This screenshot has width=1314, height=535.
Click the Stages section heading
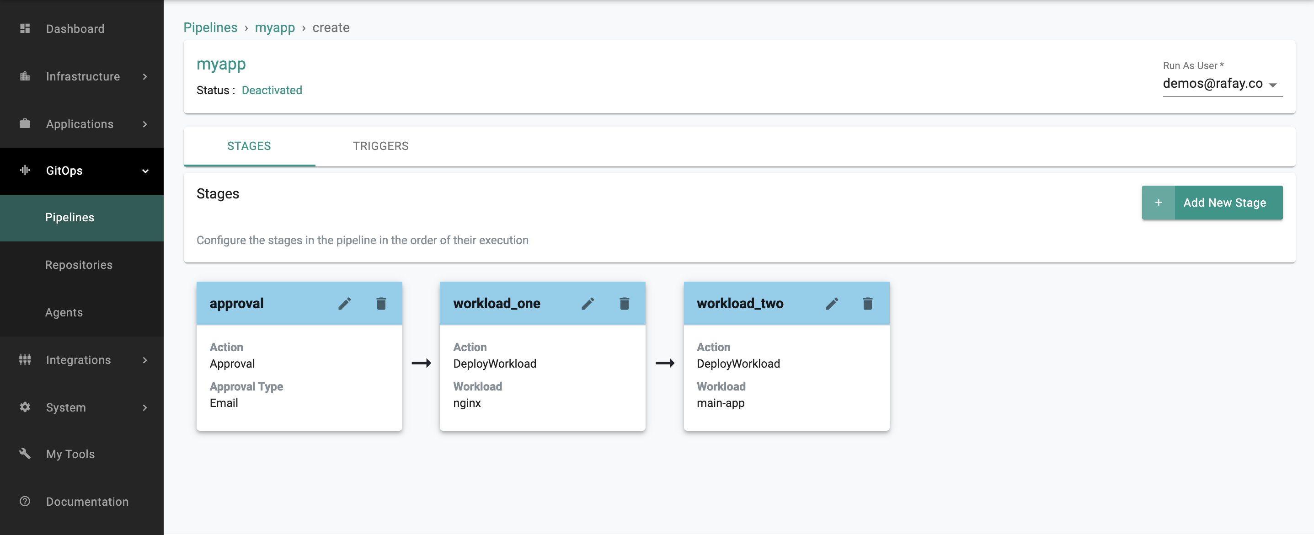[x=217, y=194]
